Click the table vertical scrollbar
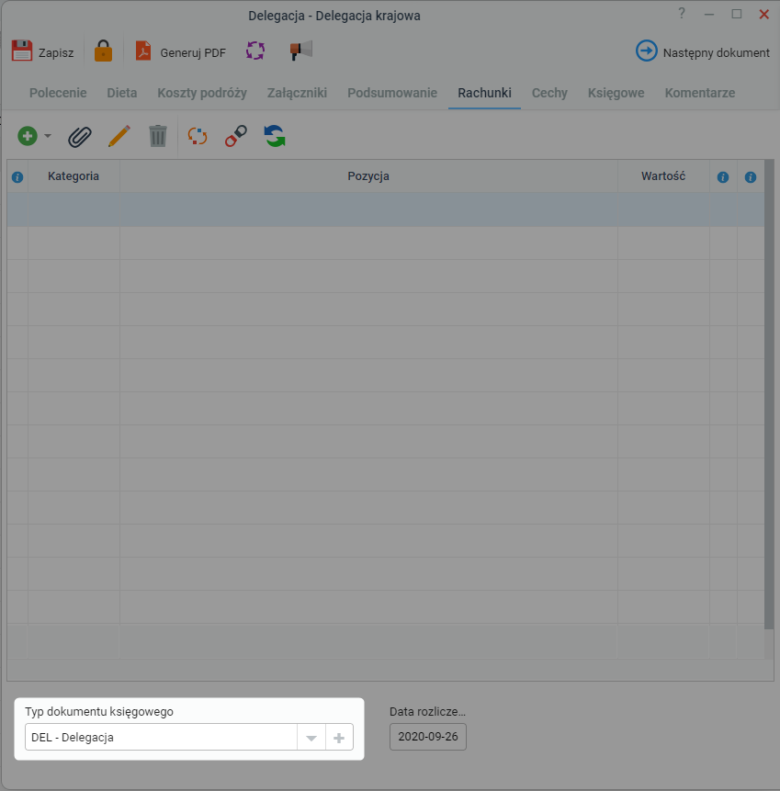The height and width of the screenshot is (791, 780). pyautogui.click(x=769, y=393)
